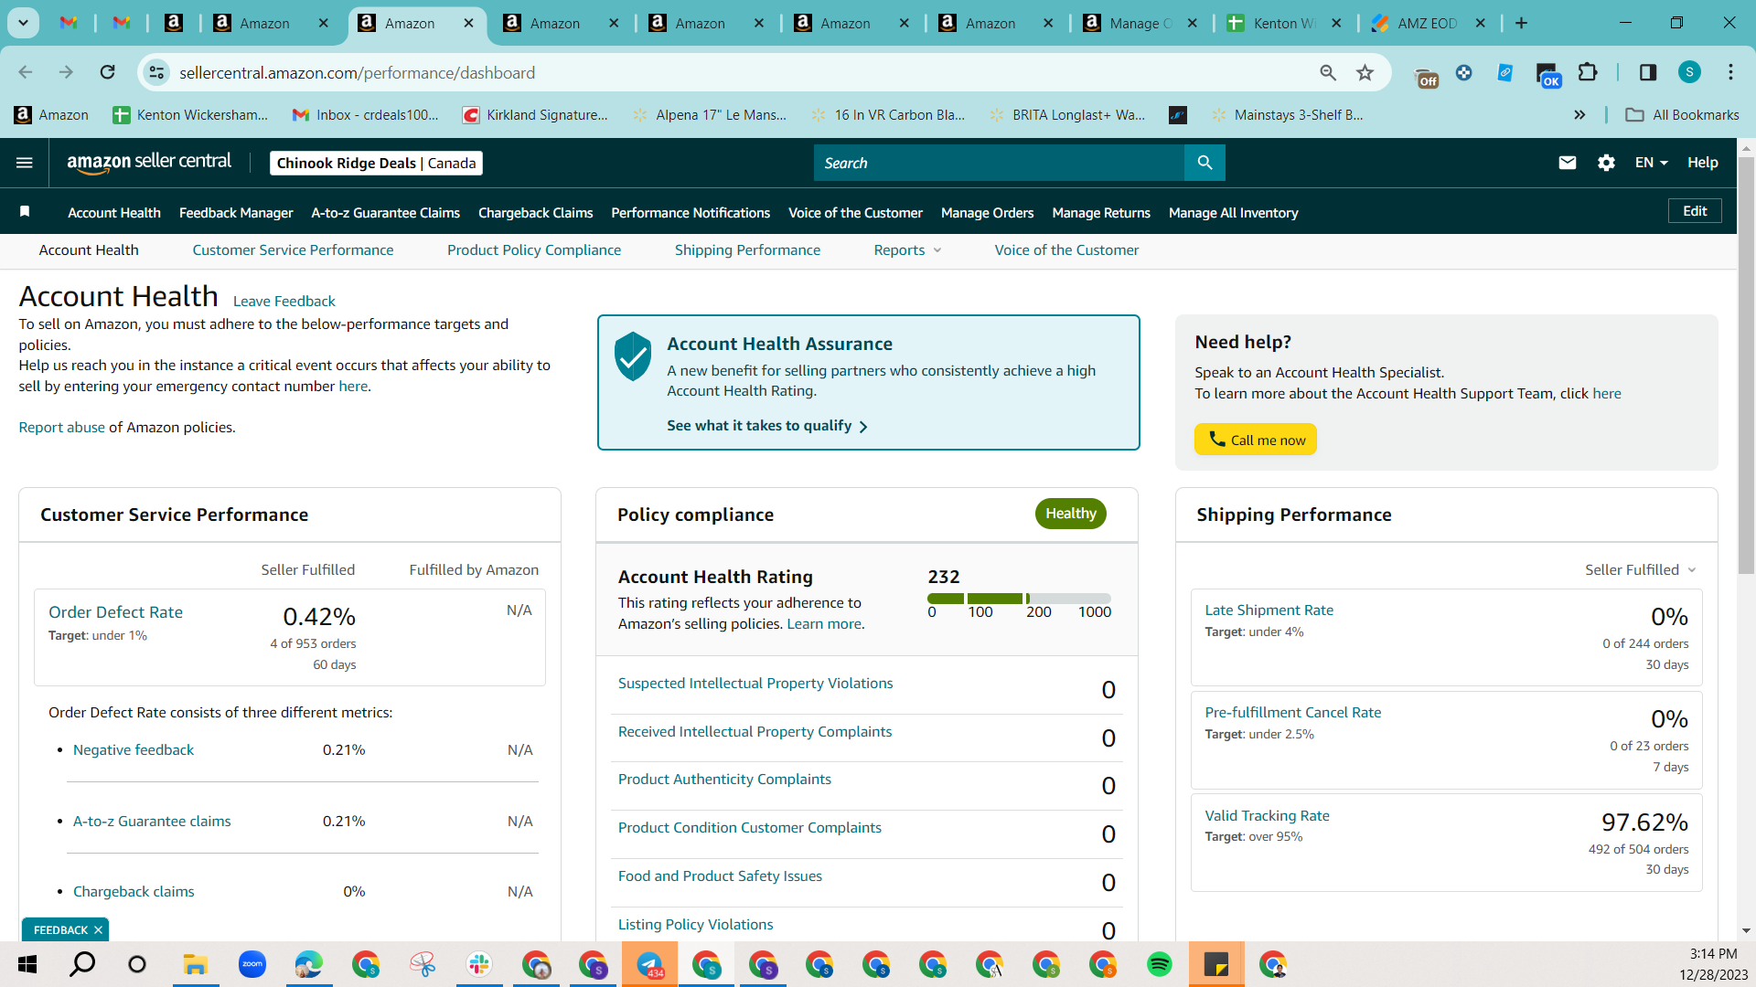Click the bookmark flag icon in the favorites bar

(25, 212)
